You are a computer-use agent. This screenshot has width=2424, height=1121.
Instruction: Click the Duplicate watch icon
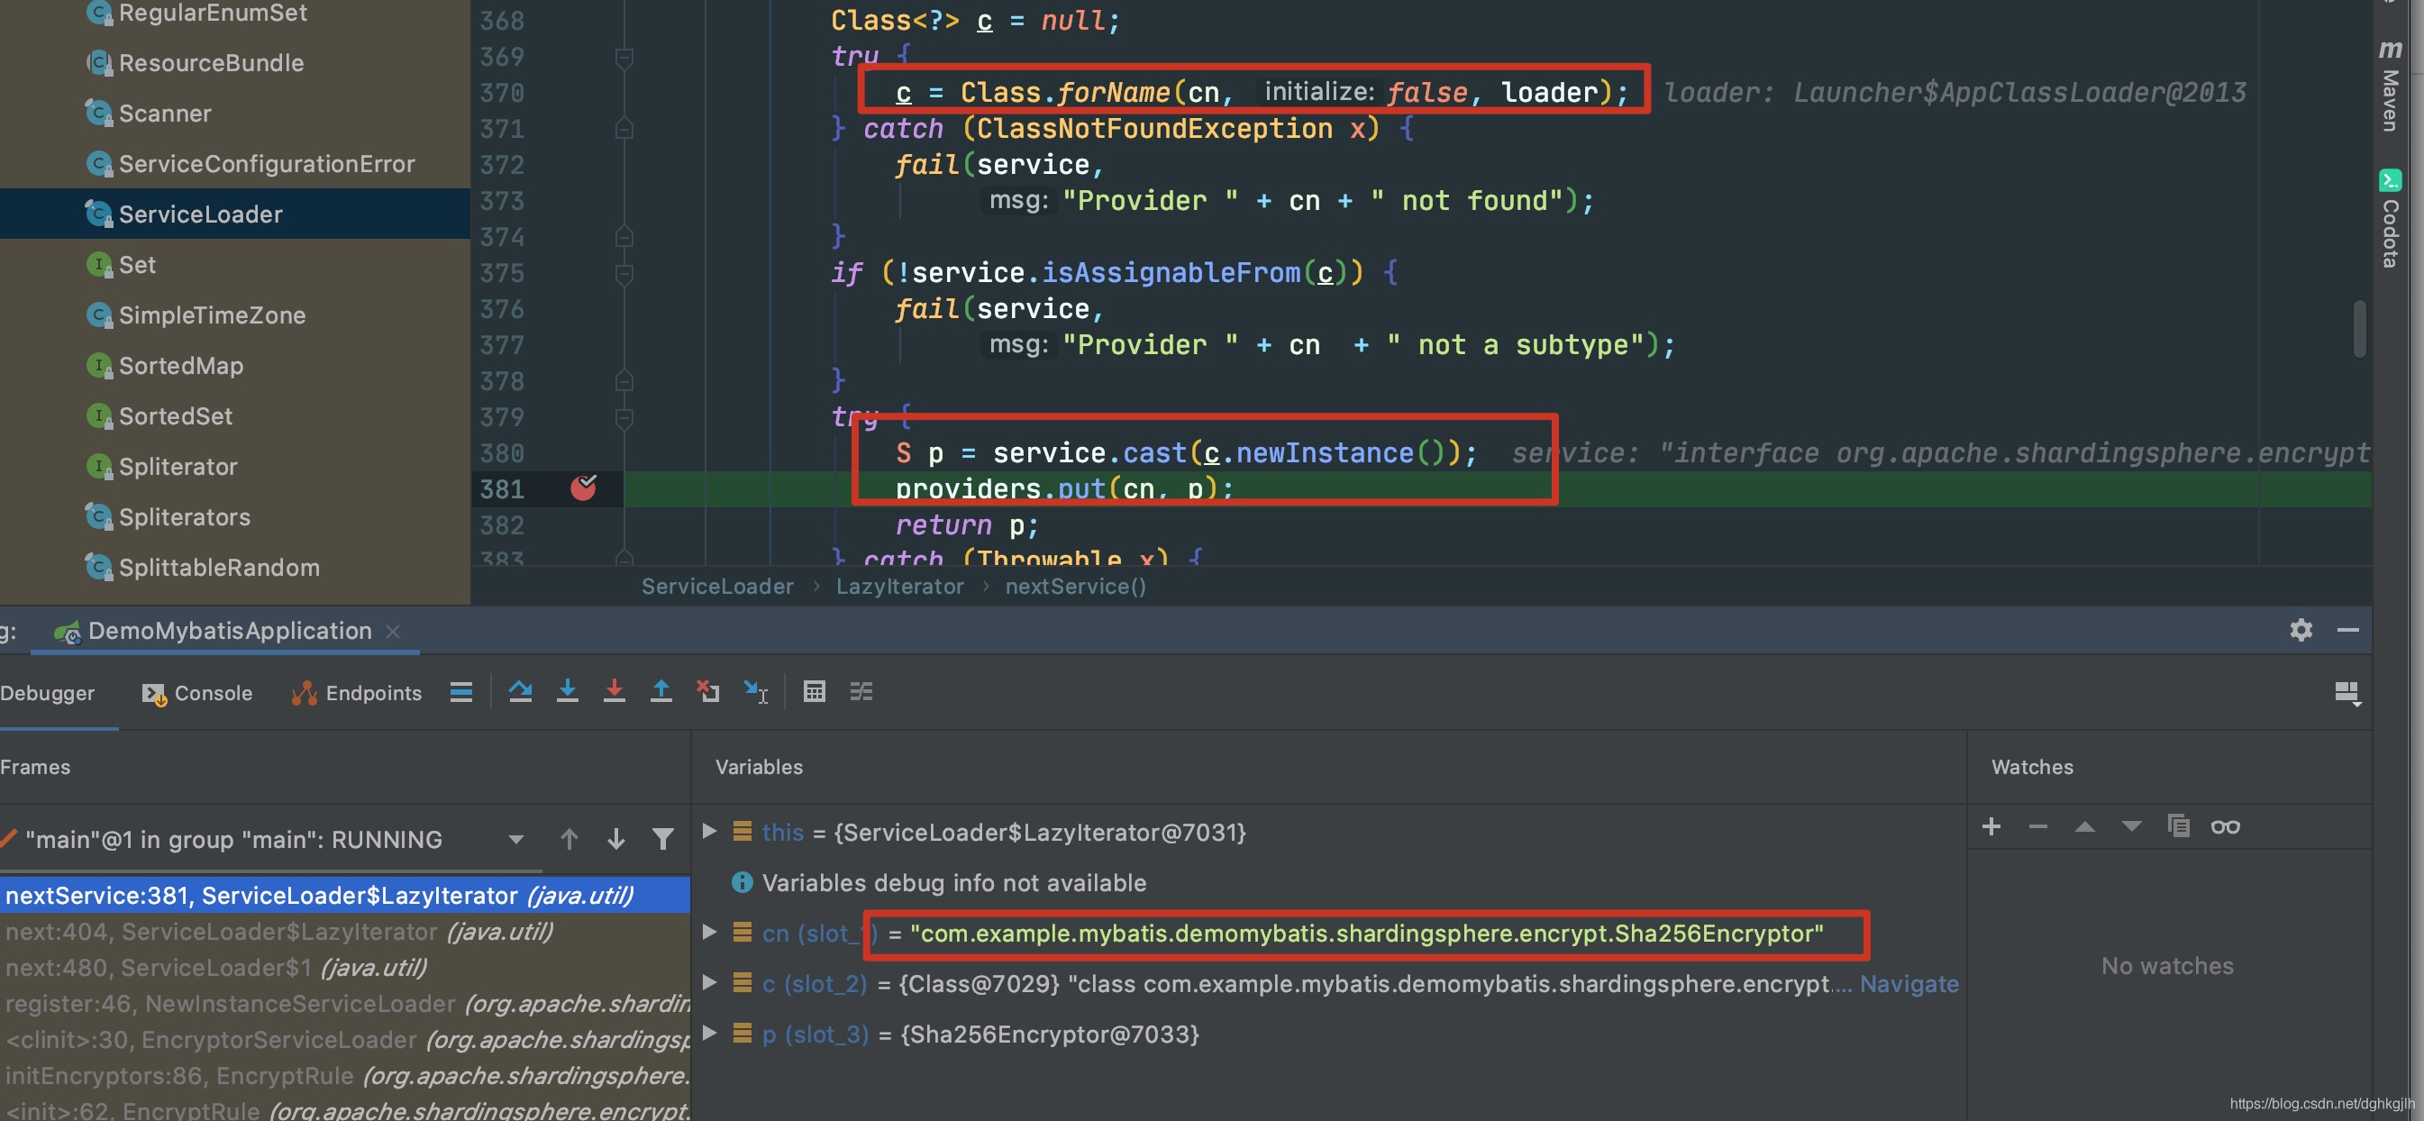pos(2178,826)
